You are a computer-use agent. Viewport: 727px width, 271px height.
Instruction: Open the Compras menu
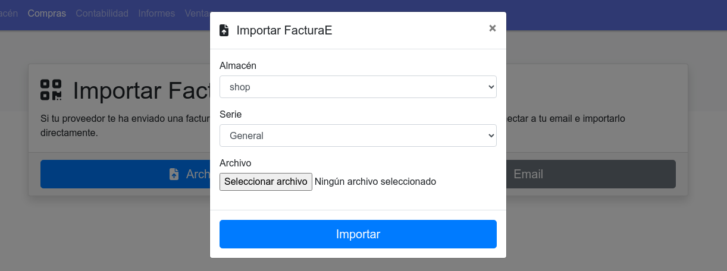pos(46,13)
